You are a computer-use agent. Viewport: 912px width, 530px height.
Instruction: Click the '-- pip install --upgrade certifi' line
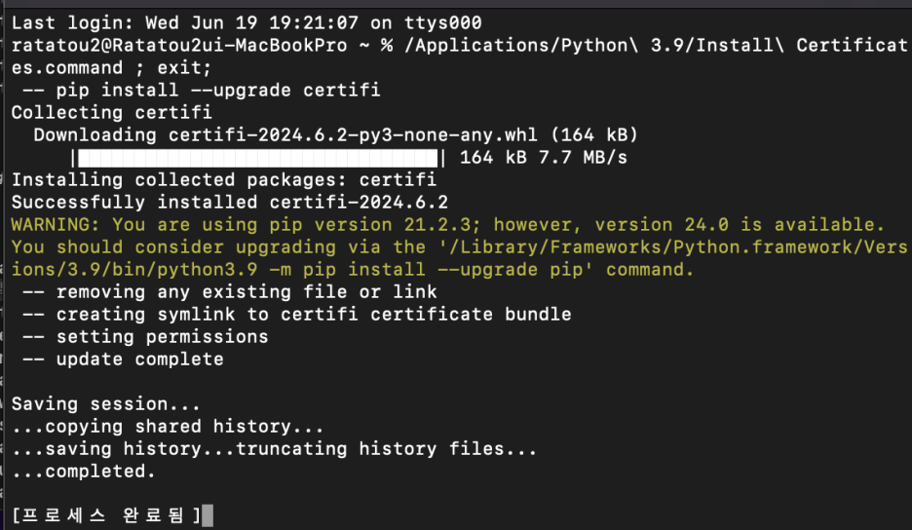(202, 91)
